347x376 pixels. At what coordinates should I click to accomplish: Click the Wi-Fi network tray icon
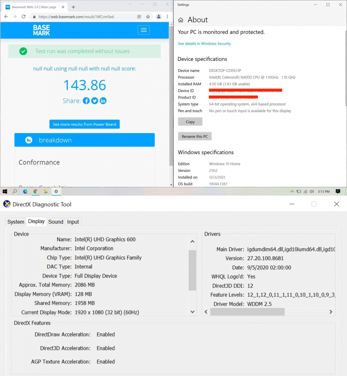(305, 191)
